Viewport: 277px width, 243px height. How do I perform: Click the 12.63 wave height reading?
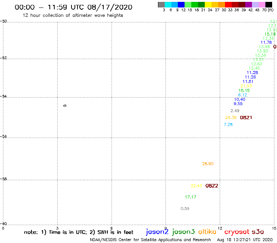coord(256,64)
